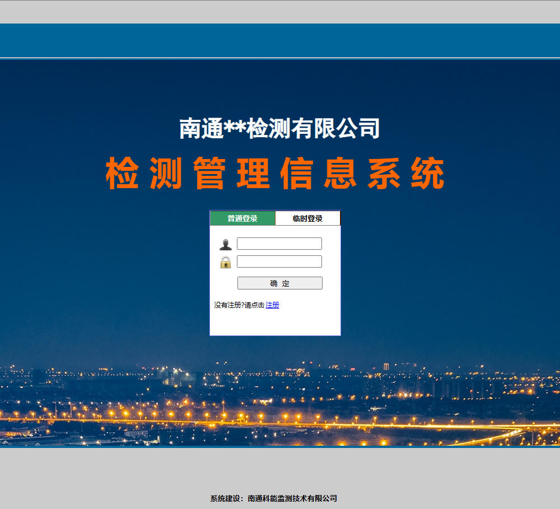
Task: Click the 南通科能监测技术有限公司 company name
Action: [292, 498]
